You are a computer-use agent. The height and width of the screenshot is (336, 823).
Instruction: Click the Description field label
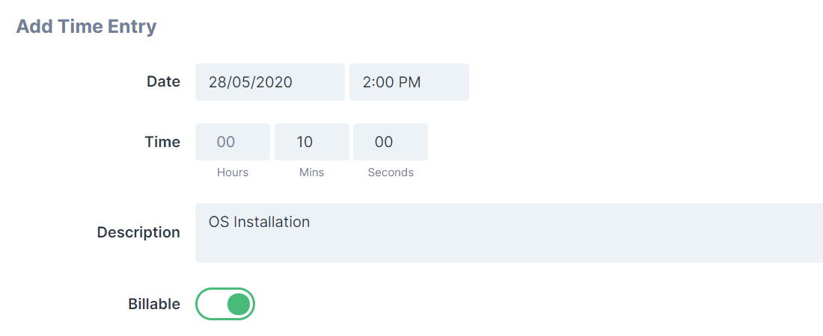138,232
